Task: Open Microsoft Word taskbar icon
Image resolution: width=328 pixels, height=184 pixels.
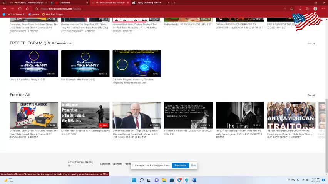Action: 194,180
